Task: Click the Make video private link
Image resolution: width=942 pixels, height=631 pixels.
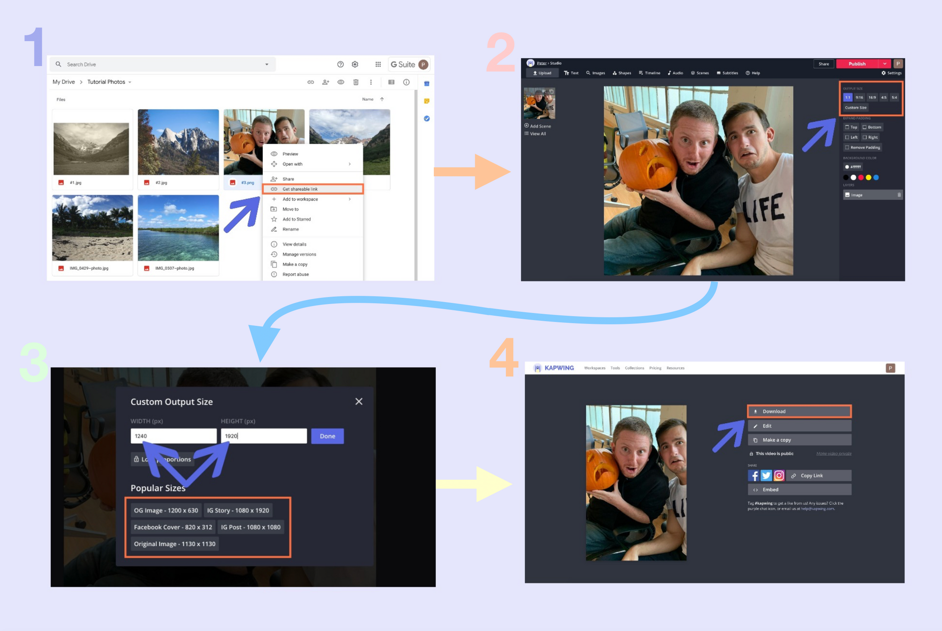Action: click(834, 453)
